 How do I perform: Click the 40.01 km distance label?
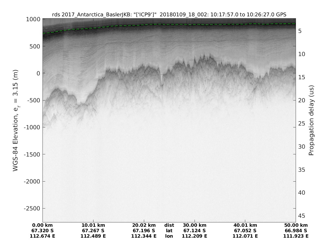[245, 225]
